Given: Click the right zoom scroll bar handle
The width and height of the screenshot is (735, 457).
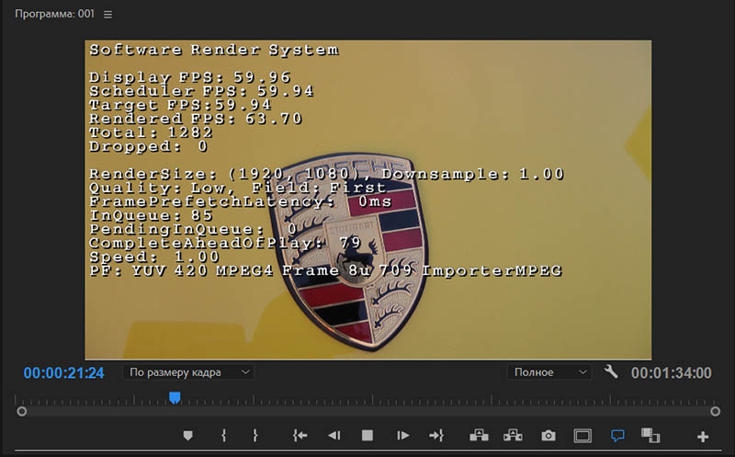Looking at the screenshot, I should (715, 412).
